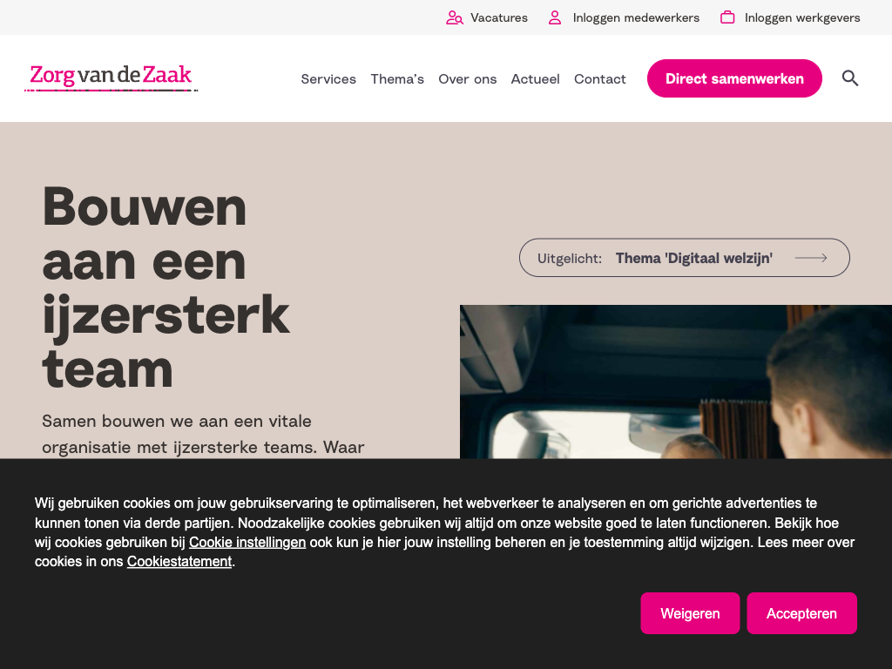Click the hero video thumbnail of truck cabin
The width and height of the screenshot is (892, 669).
[676, 382]
